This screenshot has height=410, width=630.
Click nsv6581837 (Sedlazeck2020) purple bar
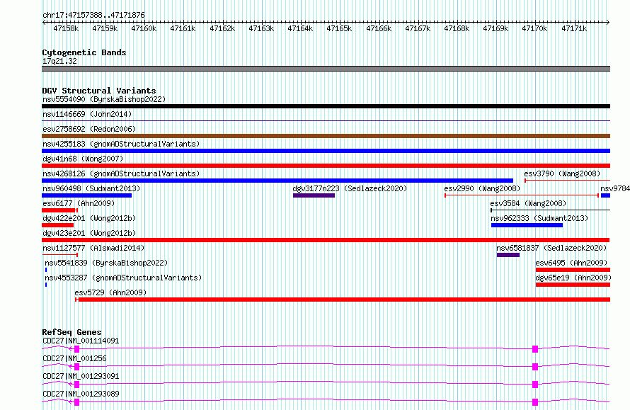click(508, 255)
